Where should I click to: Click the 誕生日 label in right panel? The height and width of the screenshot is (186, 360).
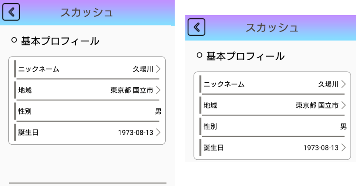(214, 148)
